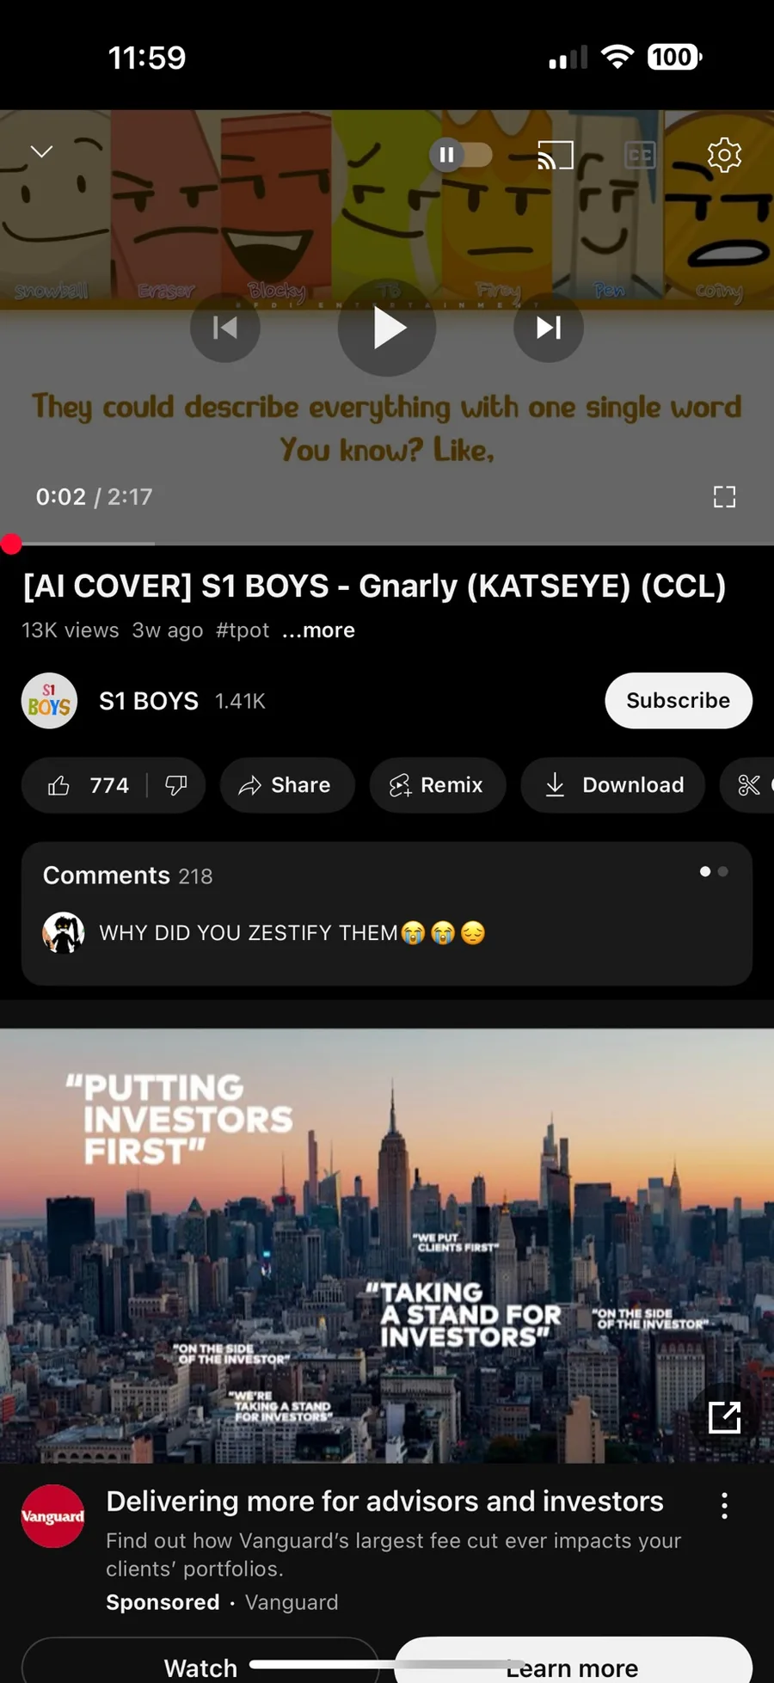Skip to the next video
The height and width of the screenshot is (1683, 774).
point(549,328)
